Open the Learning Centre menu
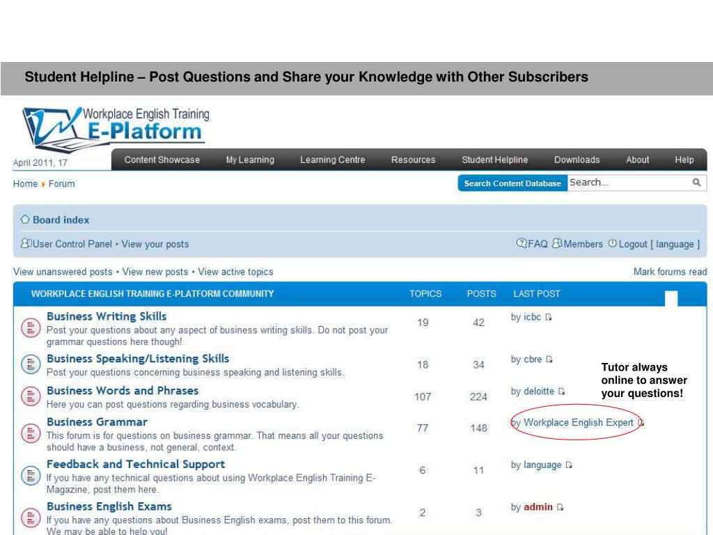 point(332,160)
